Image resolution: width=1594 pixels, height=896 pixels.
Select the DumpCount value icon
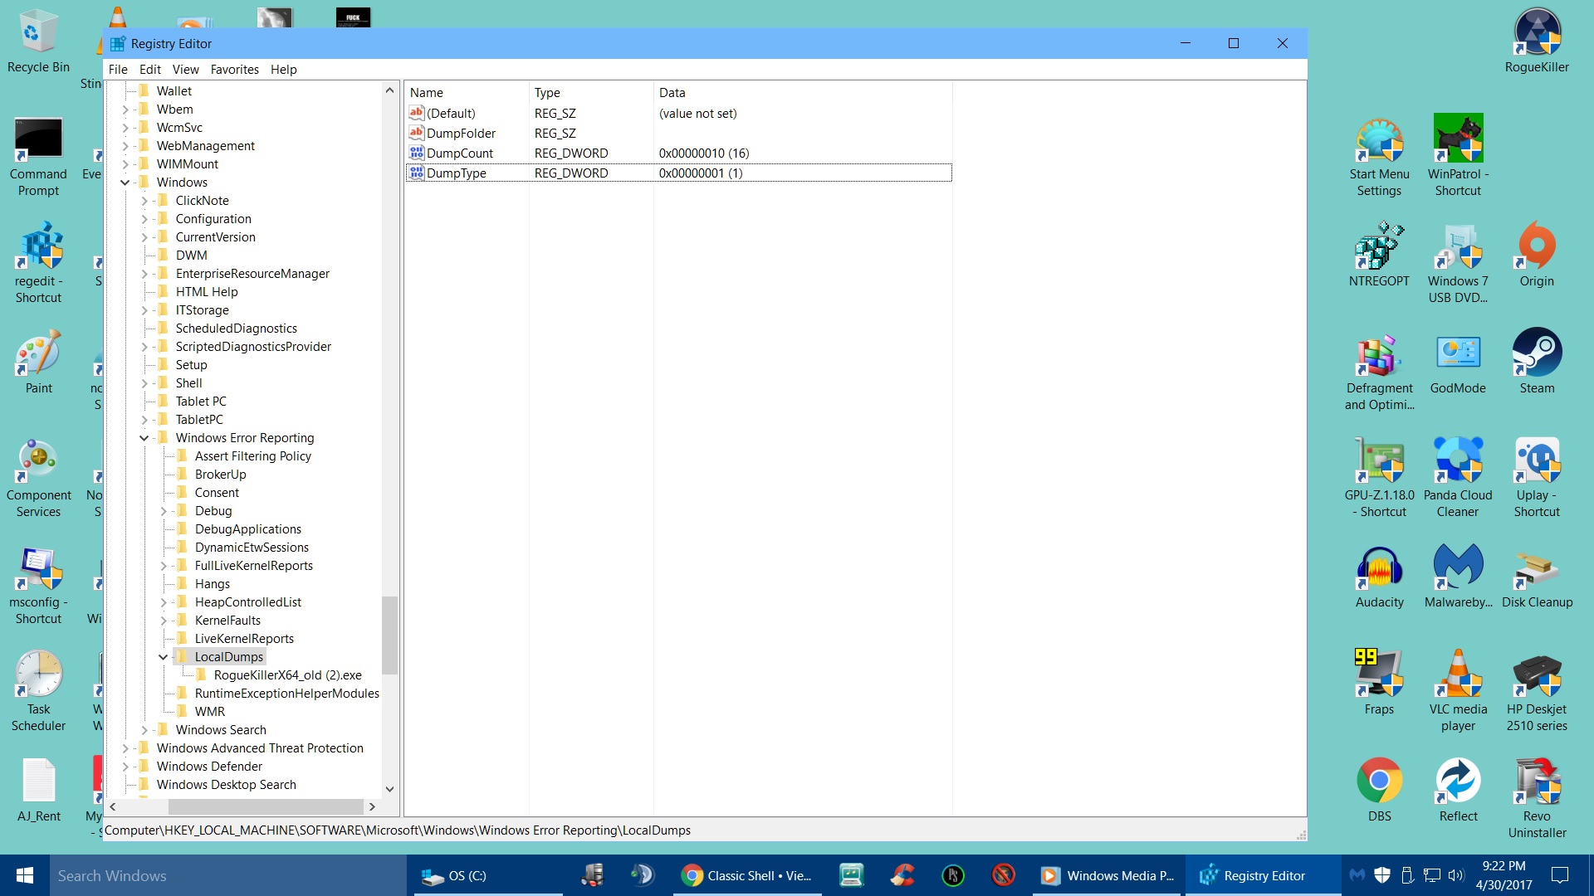click(417, 153)
